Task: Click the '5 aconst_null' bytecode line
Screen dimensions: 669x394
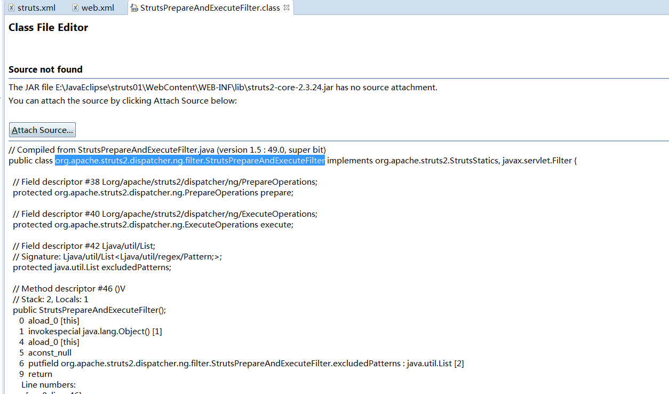Action: (x=45, y=353)
